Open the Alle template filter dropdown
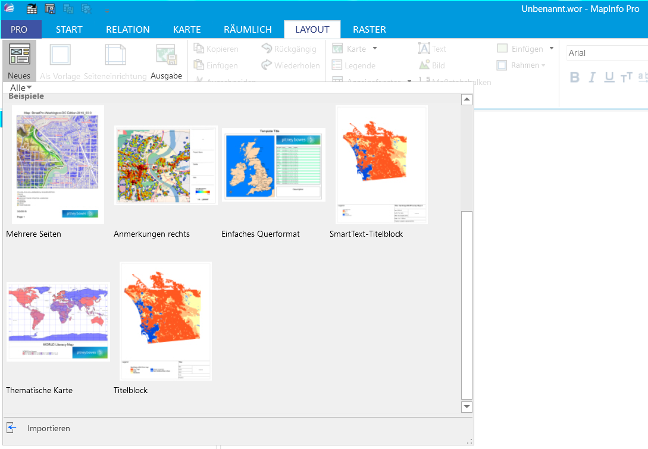The height and width of the screenshot is (449, 648). click(x=21, y=87)
